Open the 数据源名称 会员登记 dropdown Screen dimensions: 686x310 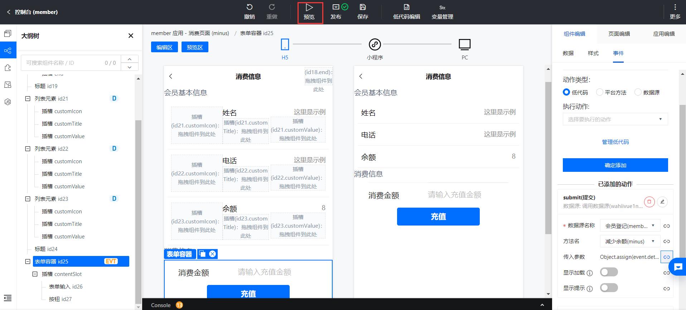click(630, 226)
